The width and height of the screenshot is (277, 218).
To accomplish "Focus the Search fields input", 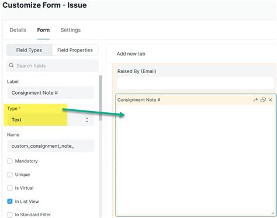I will pos(52,65).
